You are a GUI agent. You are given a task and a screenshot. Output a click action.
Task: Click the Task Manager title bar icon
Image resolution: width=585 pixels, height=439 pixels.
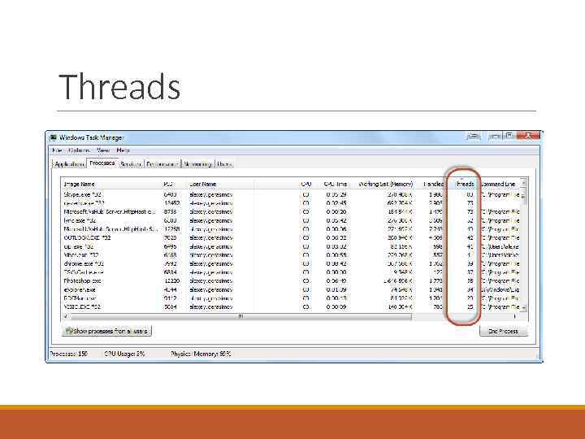click(x=54, y=137)
